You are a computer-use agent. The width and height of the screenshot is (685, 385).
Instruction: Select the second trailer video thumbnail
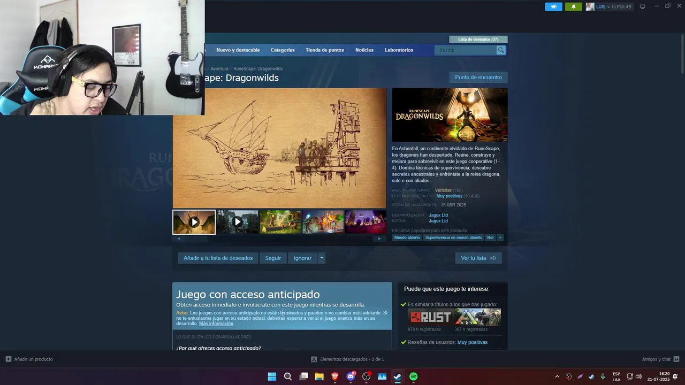tap(238, 222)
